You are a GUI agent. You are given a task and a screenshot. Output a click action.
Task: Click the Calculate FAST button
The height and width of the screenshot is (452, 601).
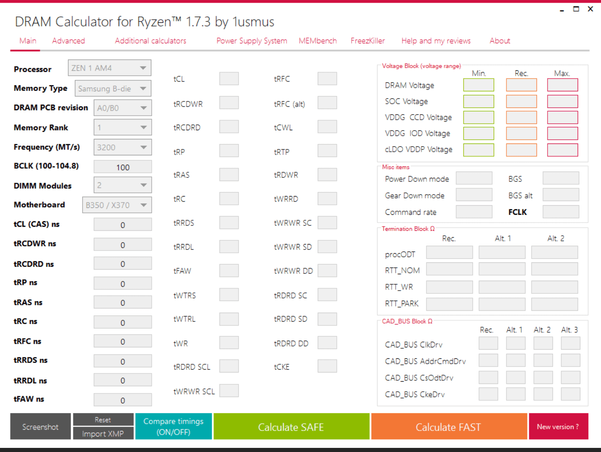pos(448,426)
